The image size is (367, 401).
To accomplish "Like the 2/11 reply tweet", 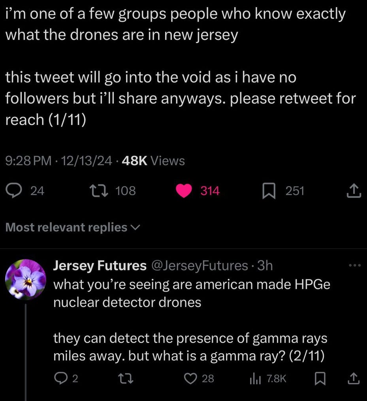I will point(191,379).
